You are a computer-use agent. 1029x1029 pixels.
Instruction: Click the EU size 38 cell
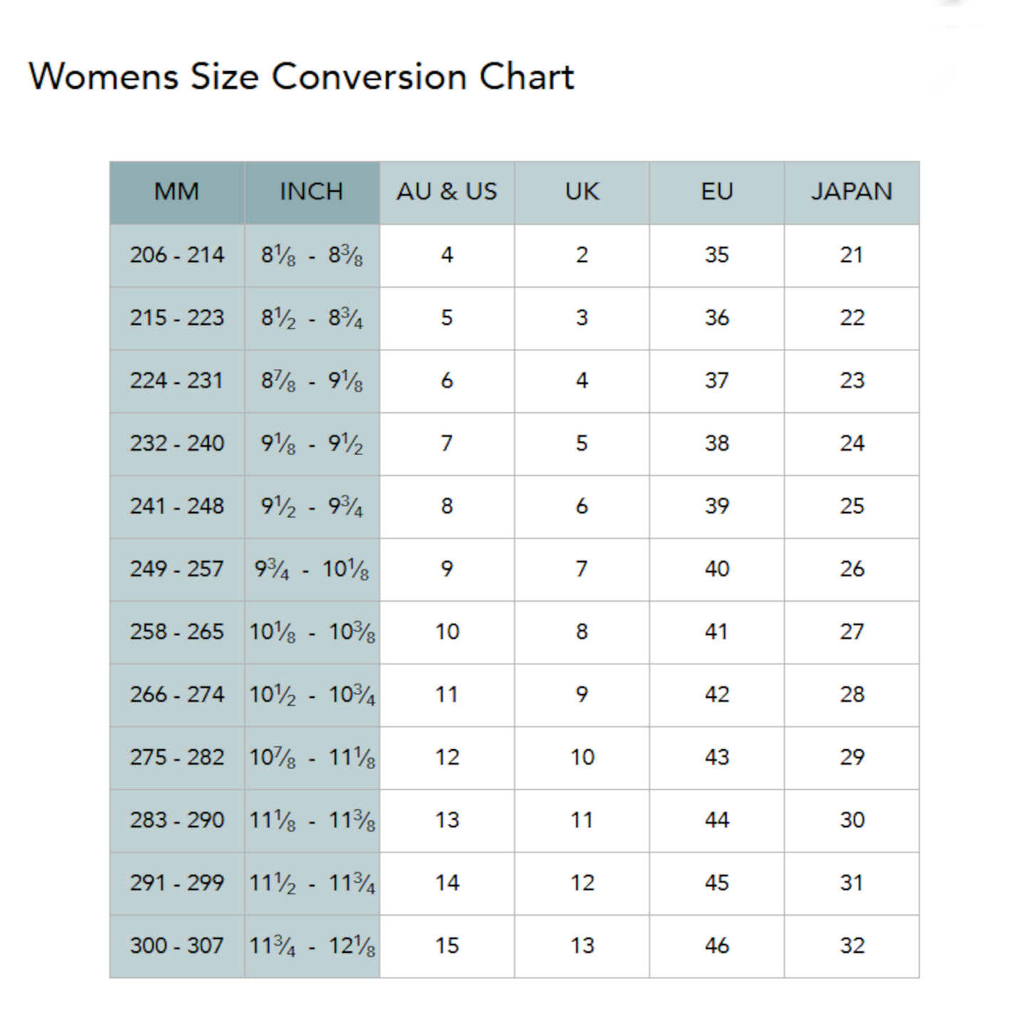point(716,444)
